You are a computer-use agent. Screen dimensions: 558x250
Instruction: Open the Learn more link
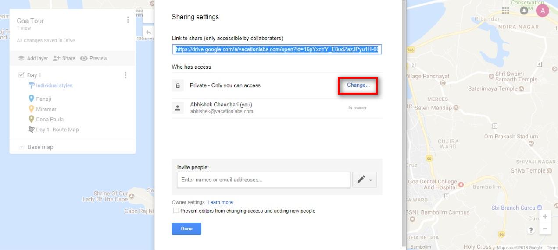tap(220, 202)
